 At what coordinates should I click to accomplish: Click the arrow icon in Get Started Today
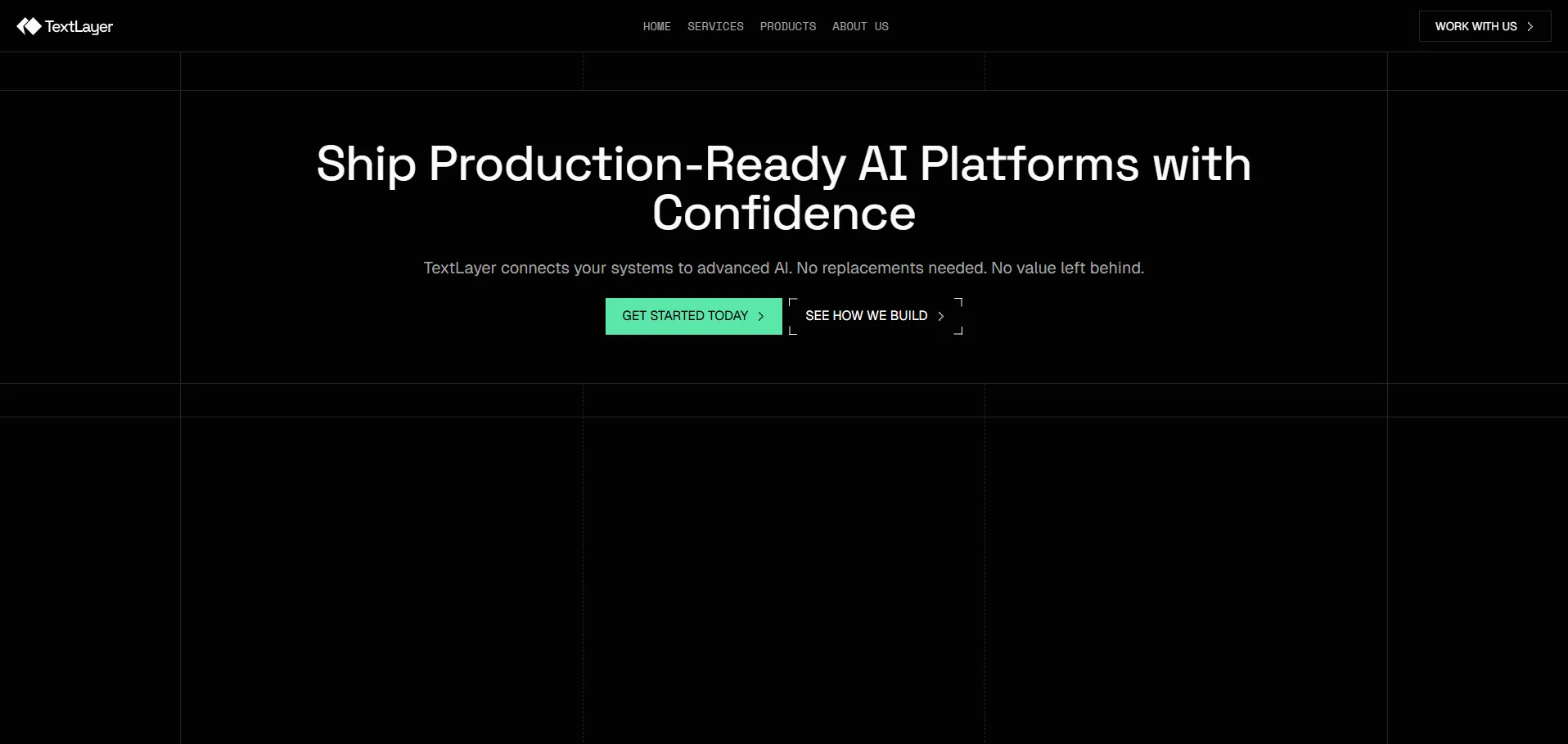tap(761, 317)
